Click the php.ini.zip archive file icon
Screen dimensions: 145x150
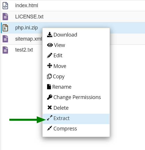(5, 28)
